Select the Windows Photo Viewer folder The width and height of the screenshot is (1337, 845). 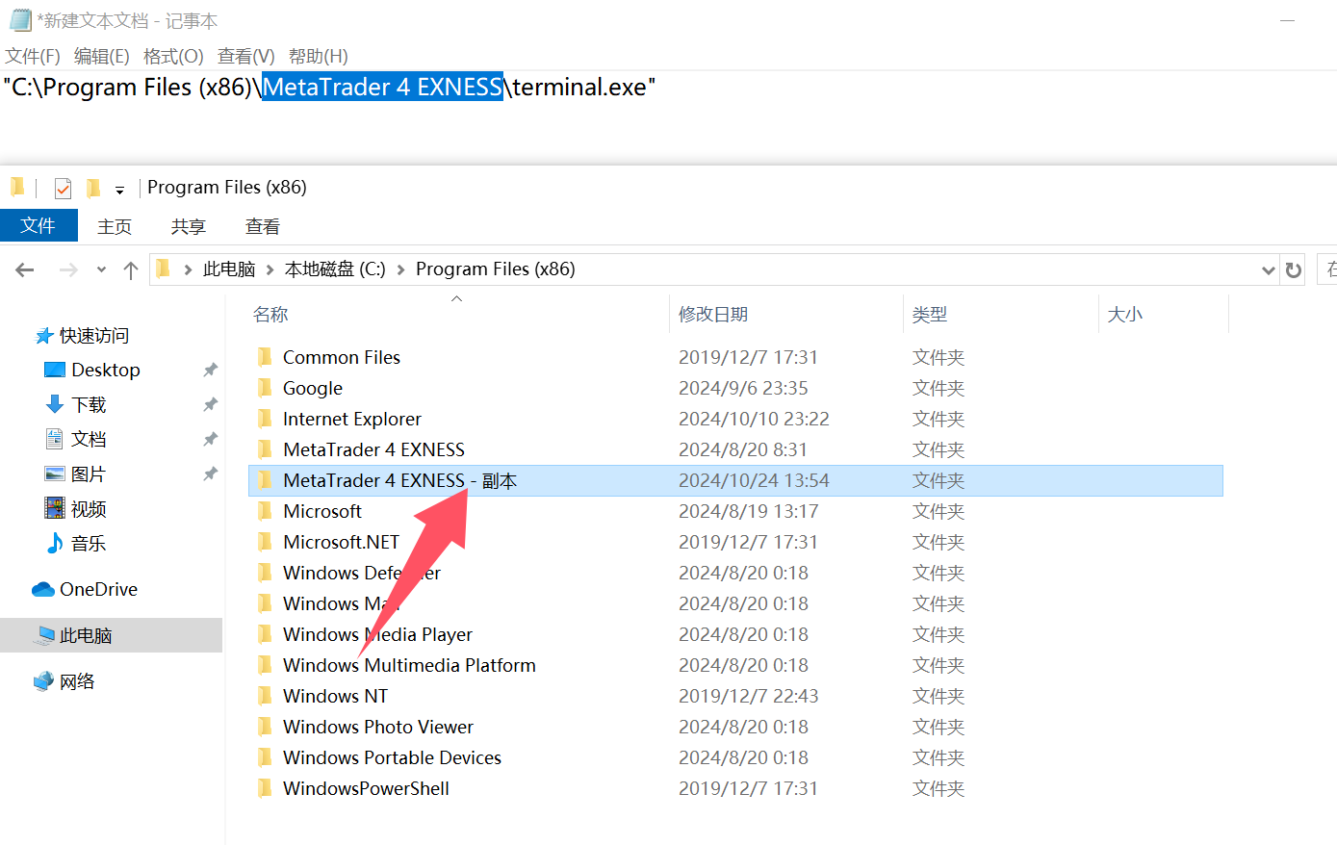click(378, 727)
